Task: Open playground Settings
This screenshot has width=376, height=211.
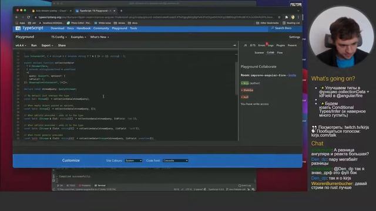Action: 294,37
